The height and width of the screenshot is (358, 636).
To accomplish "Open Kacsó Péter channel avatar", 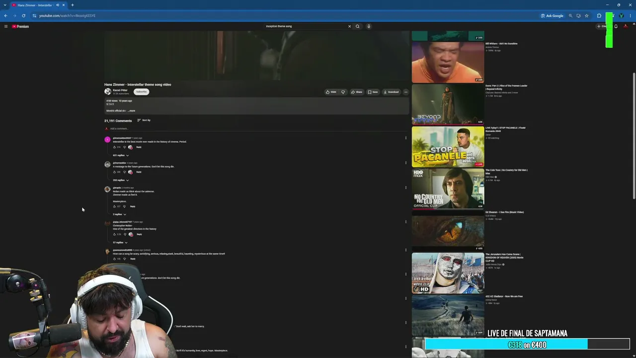I will [107, 91].
